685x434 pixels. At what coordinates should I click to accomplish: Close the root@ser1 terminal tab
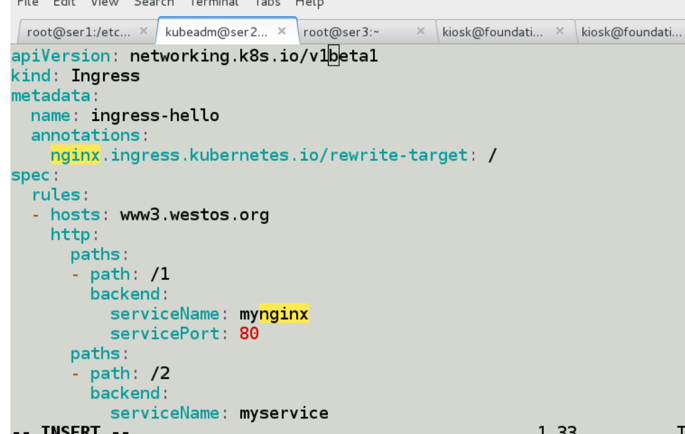pyautogui.click(x=143, y=31)
